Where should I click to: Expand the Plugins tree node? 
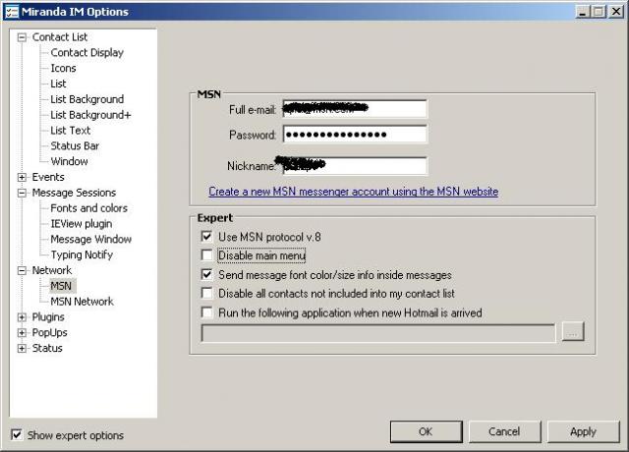[22, 317]
